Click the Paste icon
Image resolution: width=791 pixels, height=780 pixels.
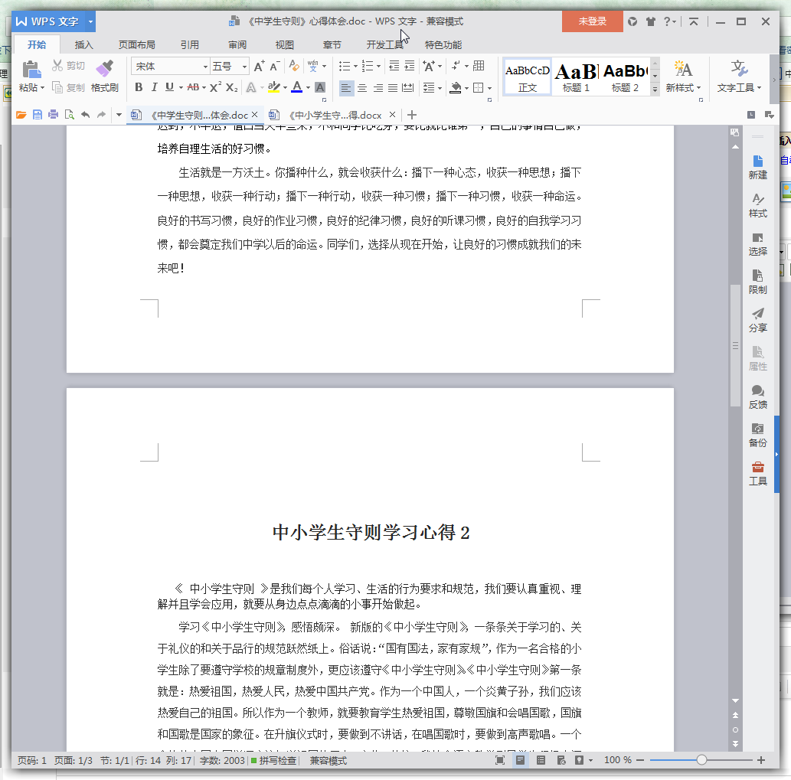pos(31,69)
